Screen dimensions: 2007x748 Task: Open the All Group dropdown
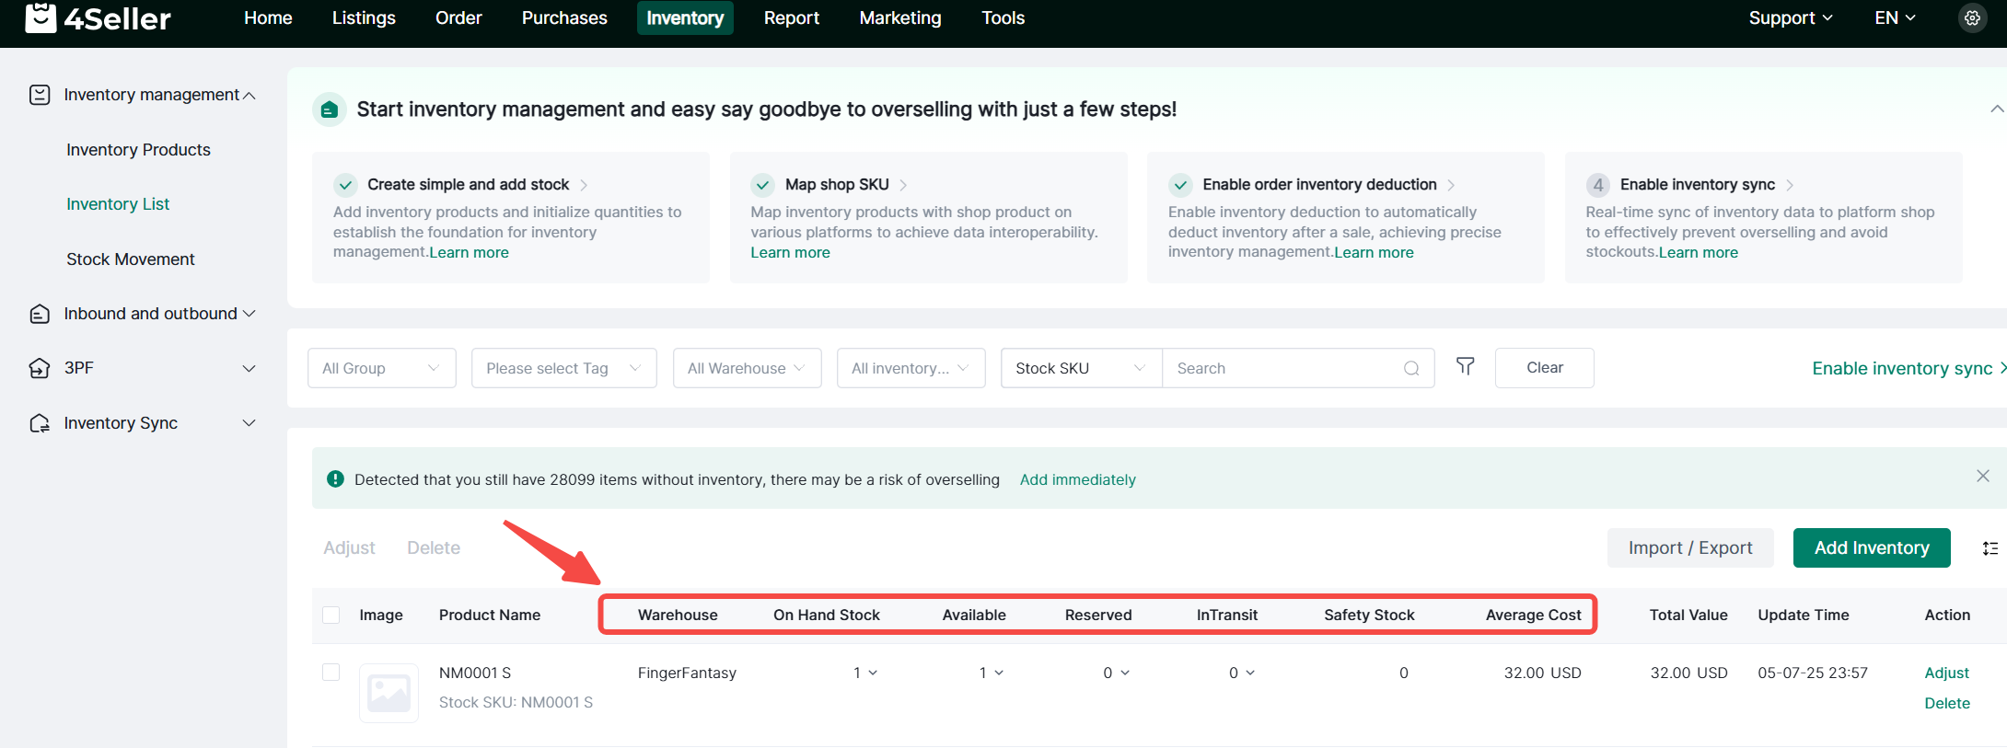click(381, 368)
